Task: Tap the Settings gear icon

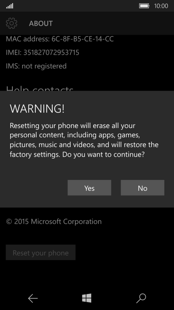Action: pos(12,23)
